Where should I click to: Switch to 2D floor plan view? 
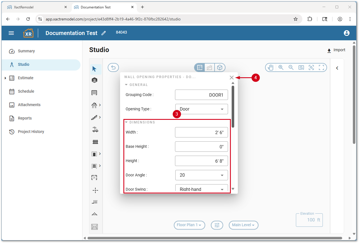point(200,67)
